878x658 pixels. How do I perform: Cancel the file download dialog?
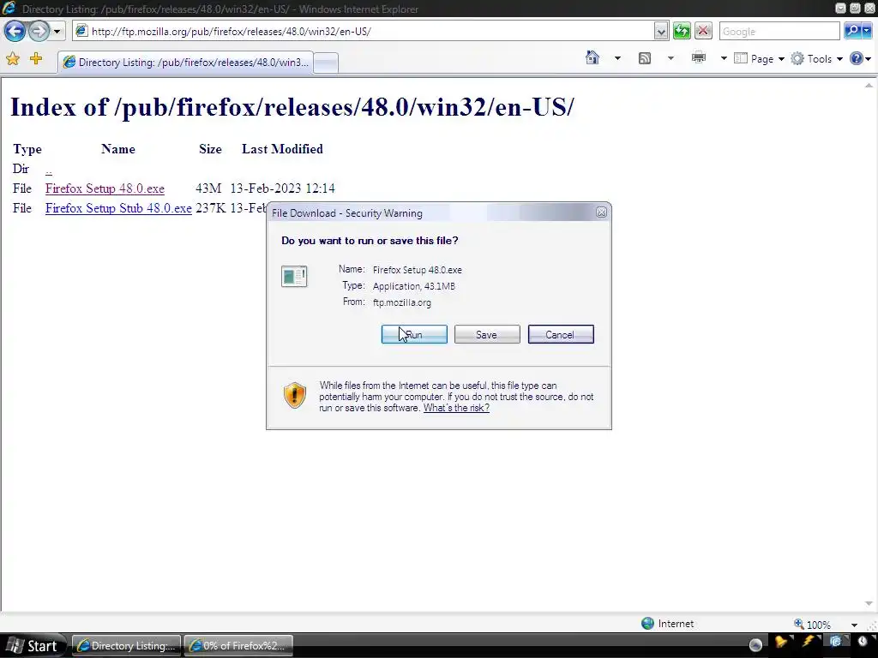coord(561,335)
